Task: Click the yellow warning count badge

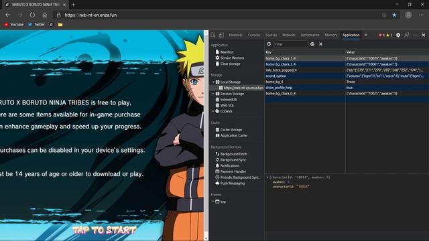Action: [389, 35]
